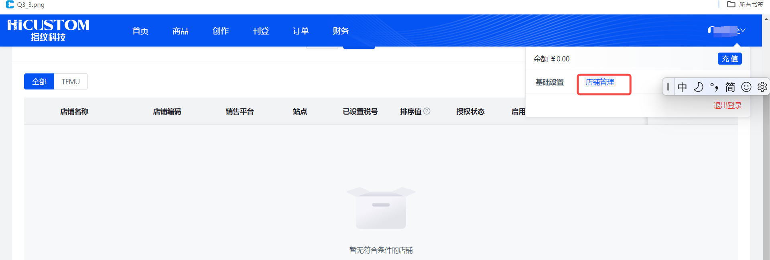The width and height of the screenshot is (770, 260).
Task: Click the 站点 column header
Action: tap(300, 112)
